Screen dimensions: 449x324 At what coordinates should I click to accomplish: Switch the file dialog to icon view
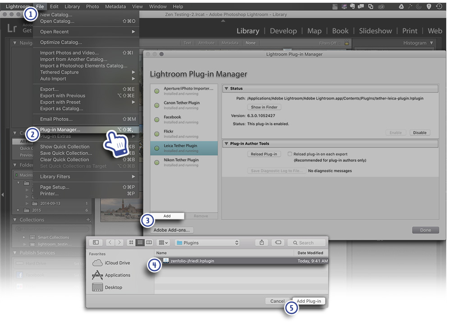click(131, 242)
